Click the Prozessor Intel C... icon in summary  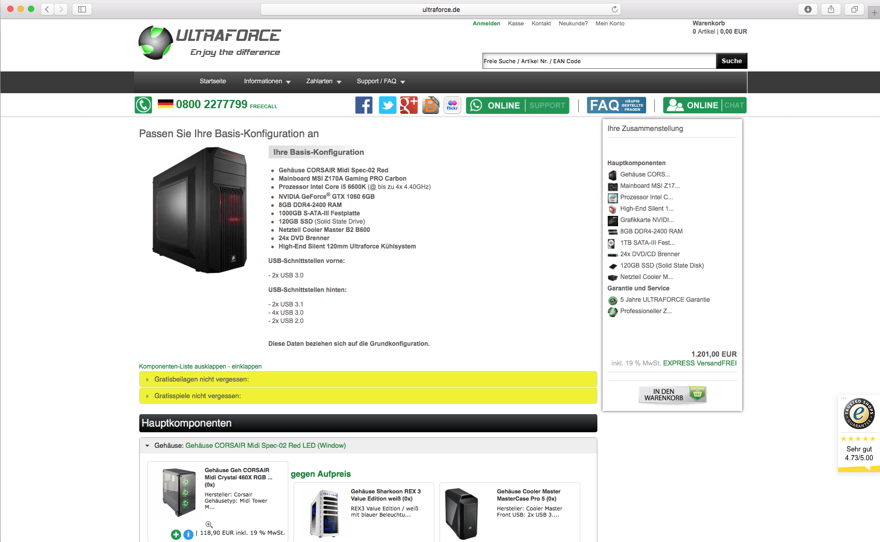click(612, 198)
